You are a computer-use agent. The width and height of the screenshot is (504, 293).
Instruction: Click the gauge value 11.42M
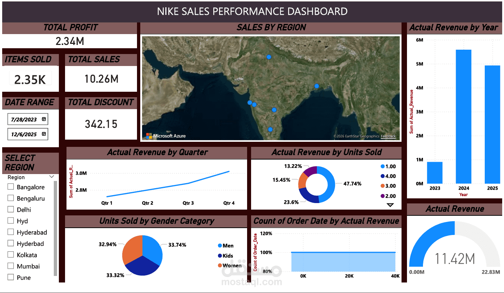pyautogui.click(x=455, y=259)
